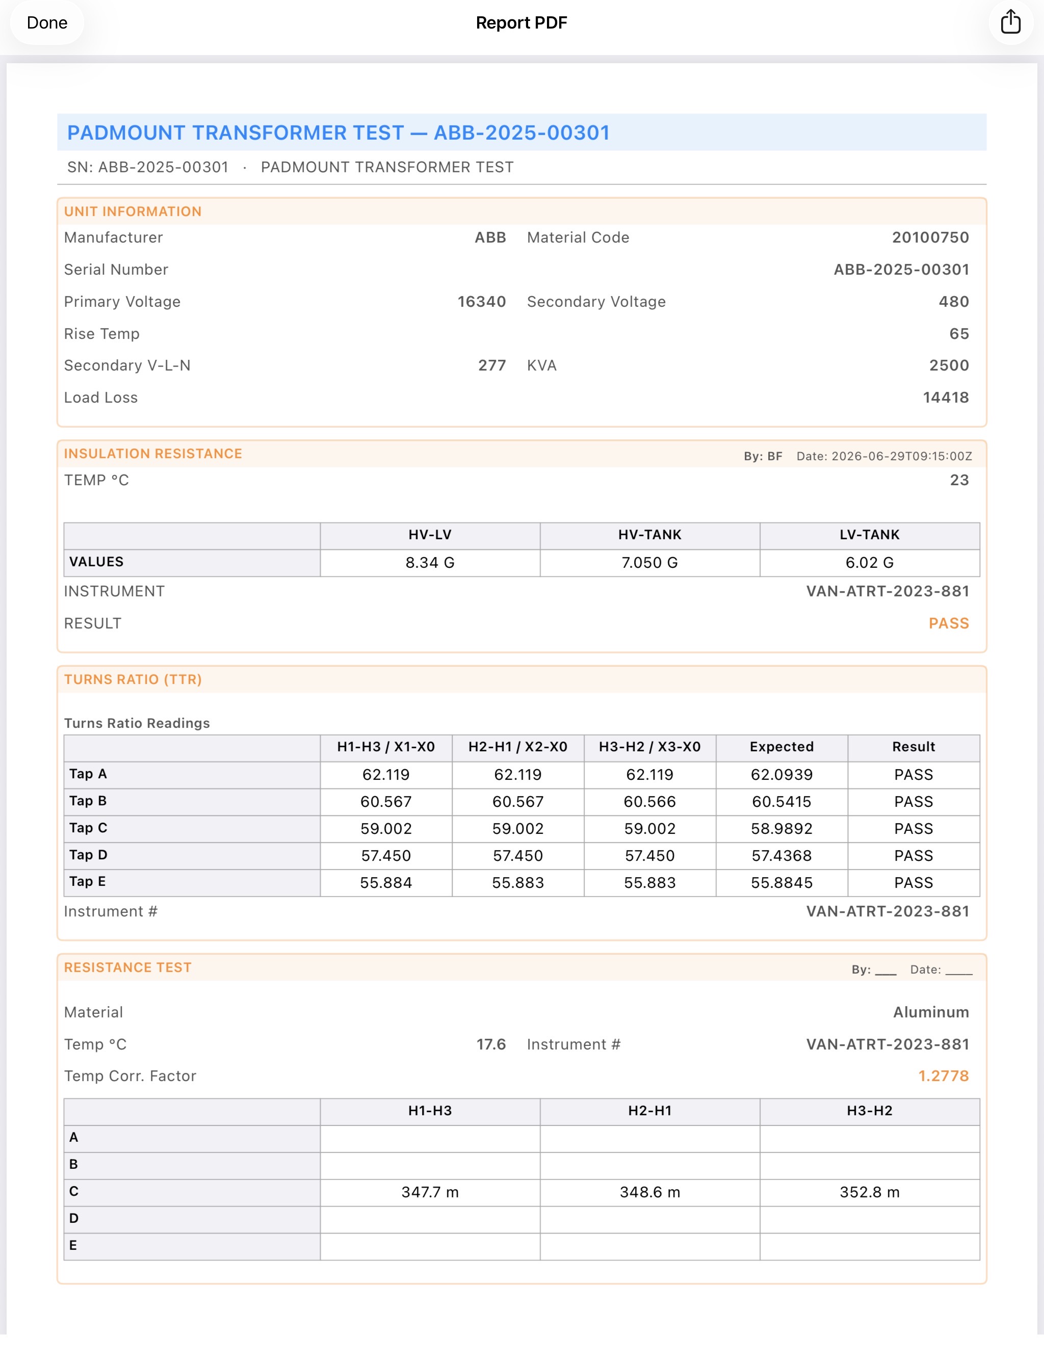Select Tap C expected value 58.9892
This screenshot has width=1044, height=1360.
coord(782,829)
